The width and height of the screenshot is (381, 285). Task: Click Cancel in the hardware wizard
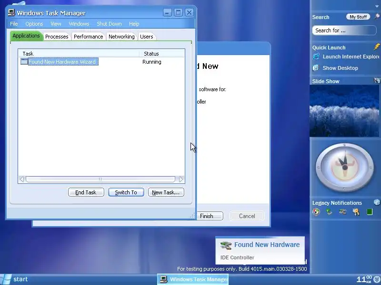point(247,216)
